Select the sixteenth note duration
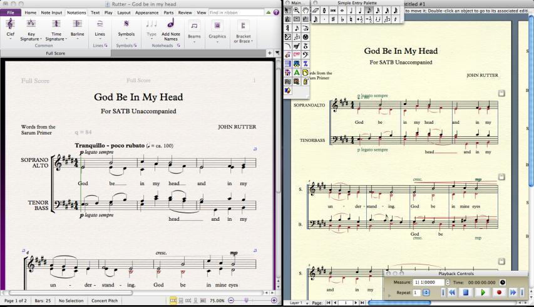The height and width of the screenshot is (307, 534). (377, 11)
